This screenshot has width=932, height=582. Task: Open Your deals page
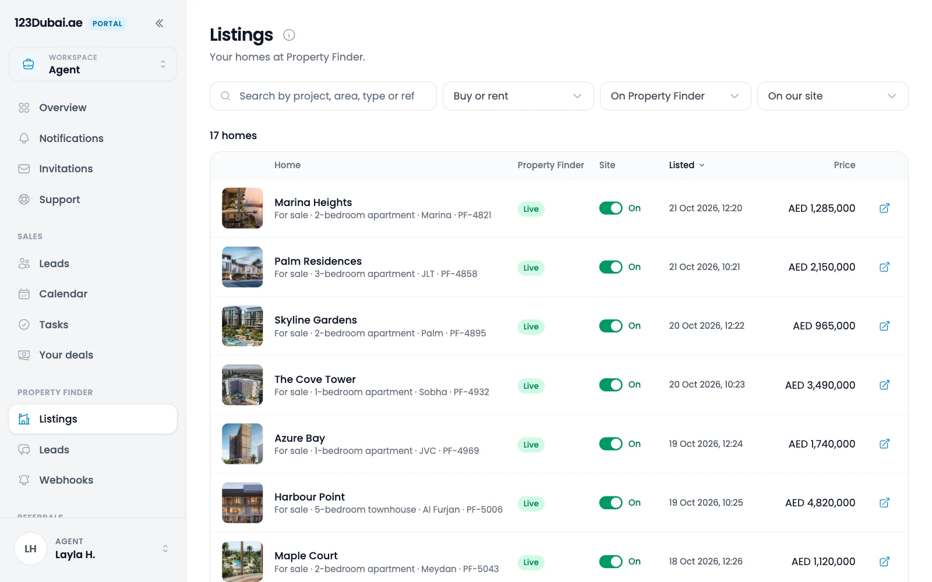[x=93, y=355]
